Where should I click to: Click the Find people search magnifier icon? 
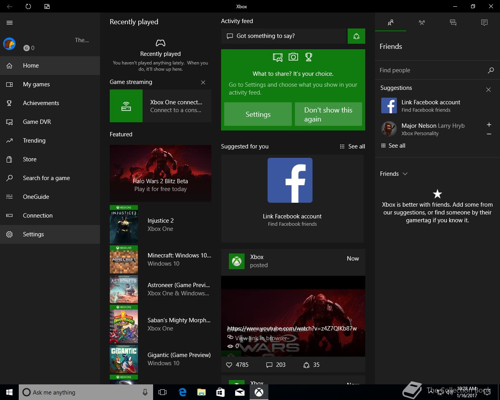491,70
